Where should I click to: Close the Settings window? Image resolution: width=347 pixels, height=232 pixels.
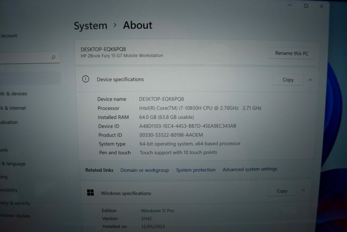click(x=321, y=6)
